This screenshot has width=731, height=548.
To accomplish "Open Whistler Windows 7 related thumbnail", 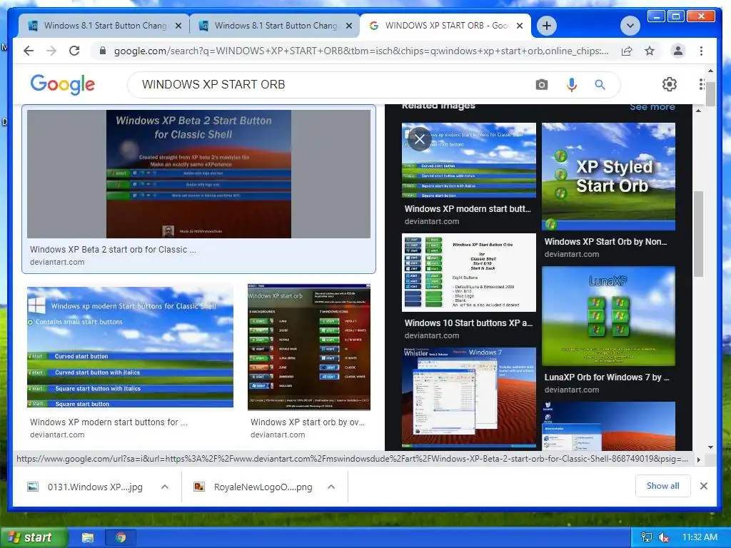I will [x=468, y=396].
